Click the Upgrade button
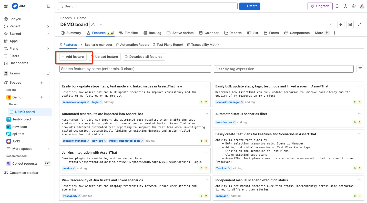The image size is (367, 203). click(x=320, y=6)
